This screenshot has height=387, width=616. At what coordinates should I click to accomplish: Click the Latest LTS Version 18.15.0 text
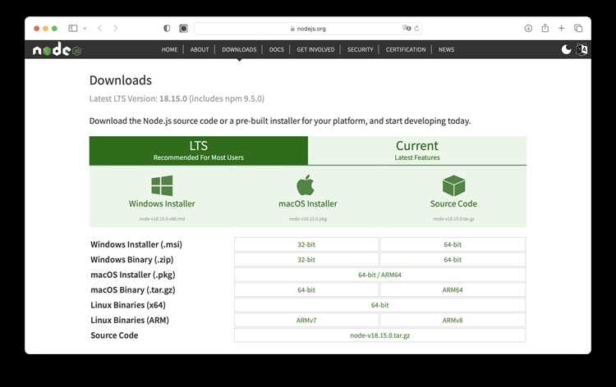[x=177, y=98]
